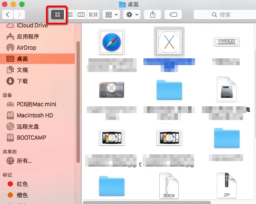
Task: Open 下载 in sidebar
Action: [x=37, y=81]
